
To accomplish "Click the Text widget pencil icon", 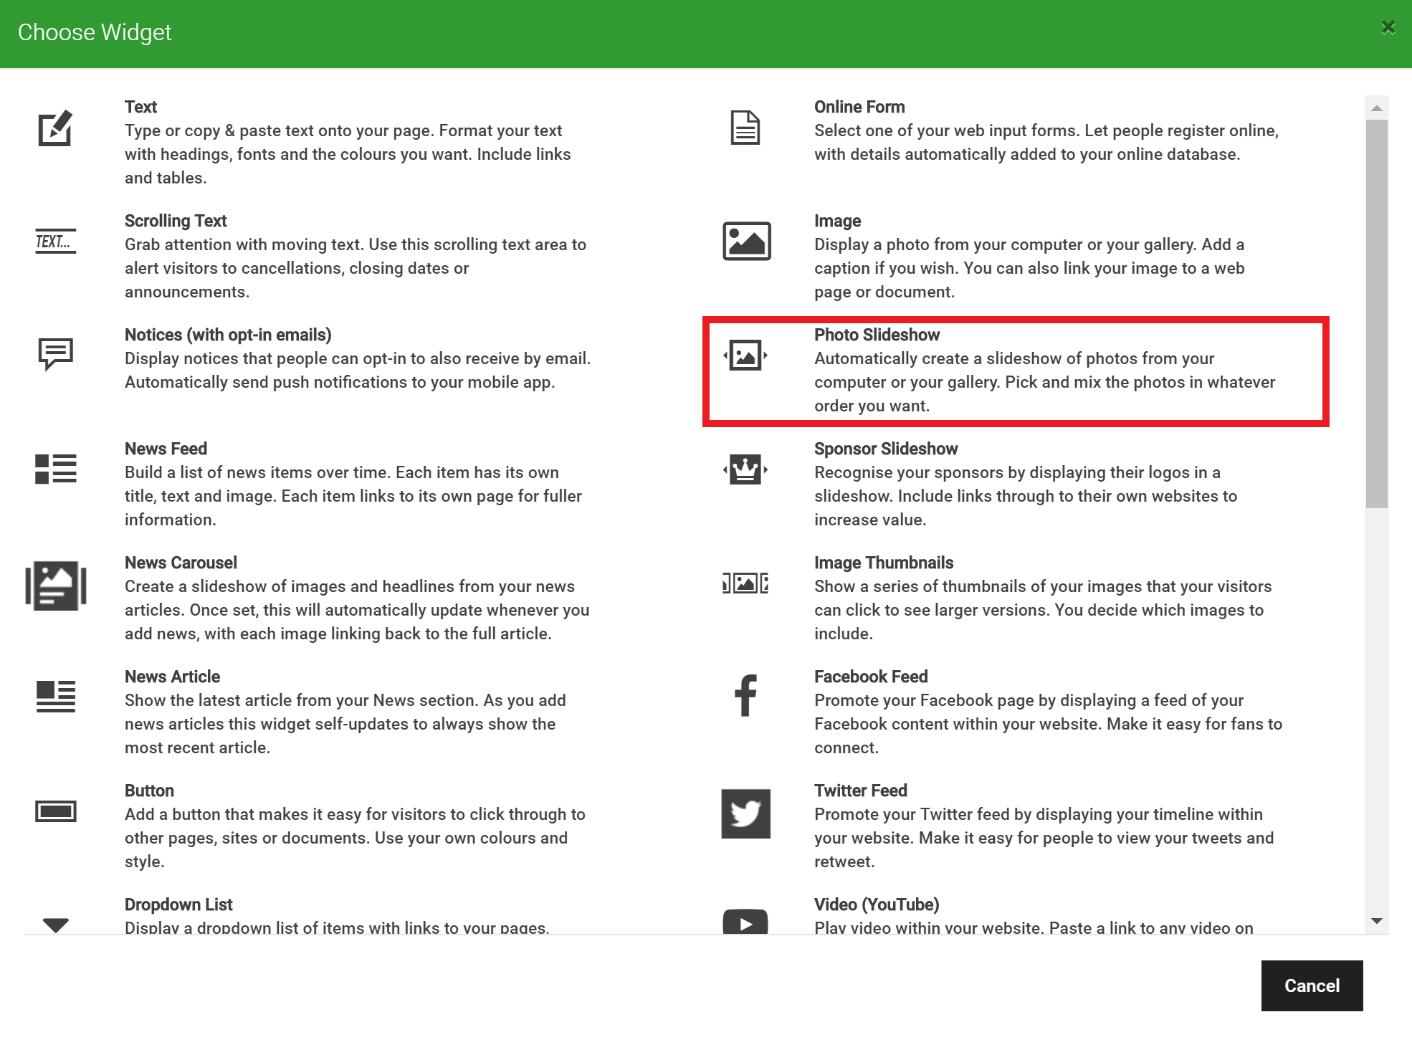I will tap(55, 128).
